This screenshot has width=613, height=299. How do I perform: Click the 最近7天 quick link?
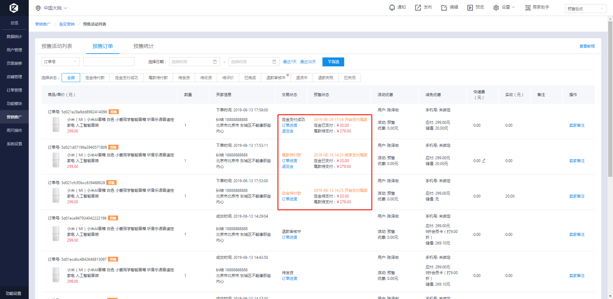290,62
